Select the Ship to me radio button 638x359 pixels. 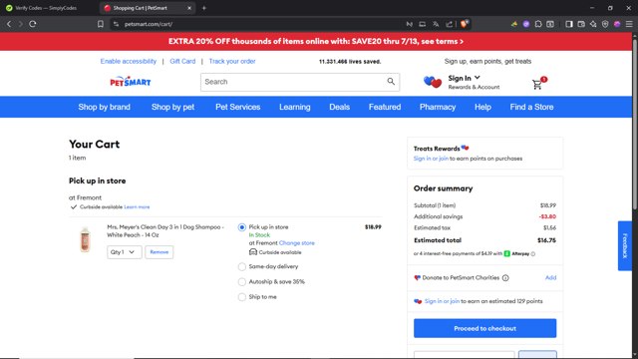tap(241, 297)
